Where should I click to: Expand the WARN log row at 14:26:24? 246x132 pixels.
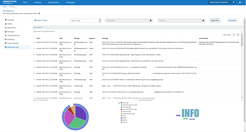34,48
